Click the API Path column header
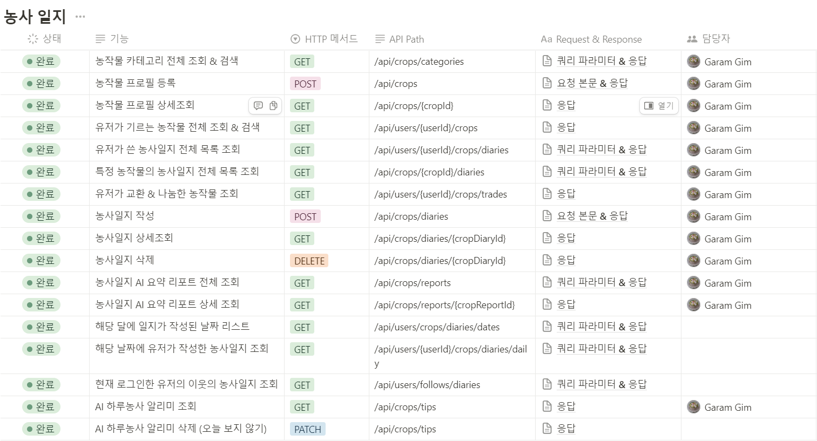Image resolution: width=817 pixels, height=441 pixels. (400, 39)
